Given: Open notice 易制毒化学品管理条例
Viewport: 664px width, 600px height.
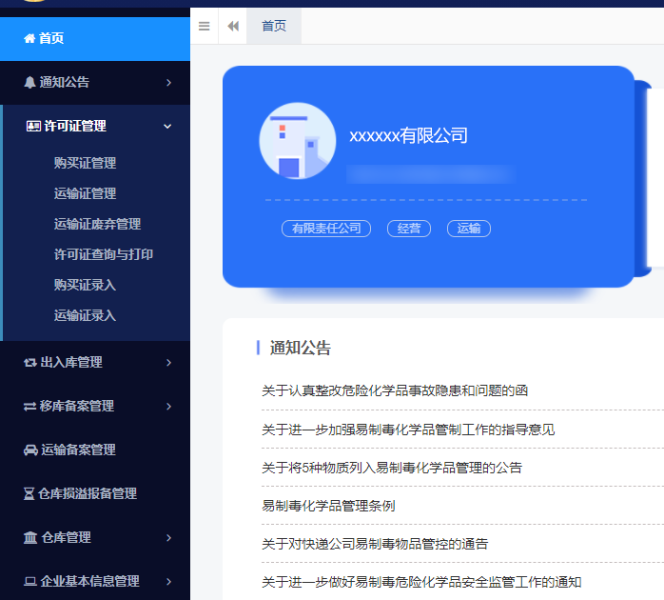Looking at the screenshot, I should pos(328,506).
